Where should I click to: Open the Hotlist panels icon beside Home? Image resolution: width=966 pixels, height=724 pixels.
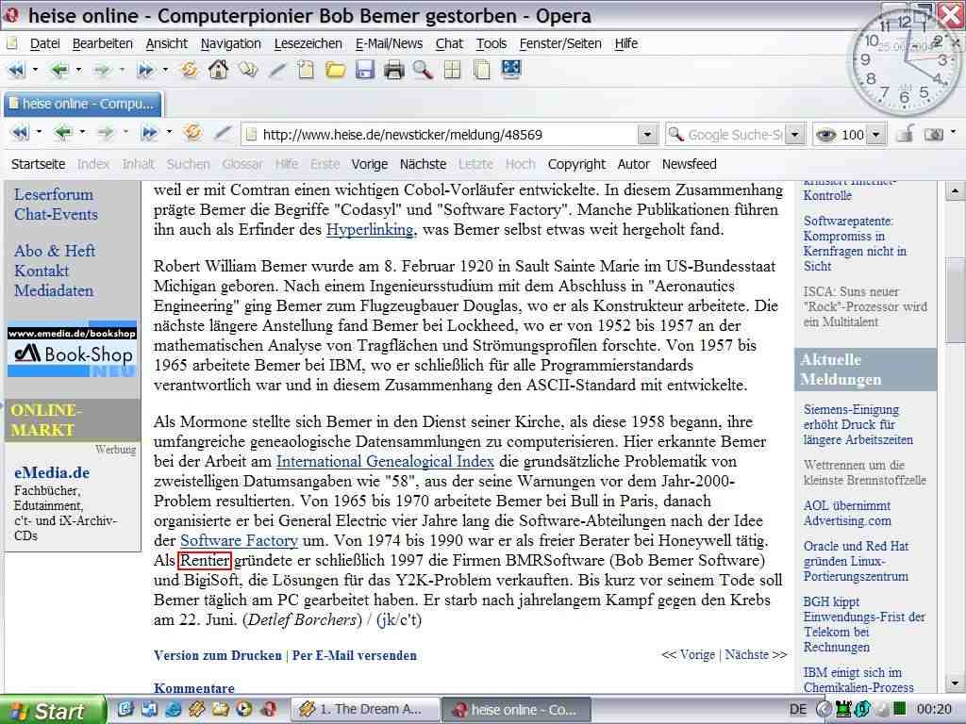(x=248, y=70)
